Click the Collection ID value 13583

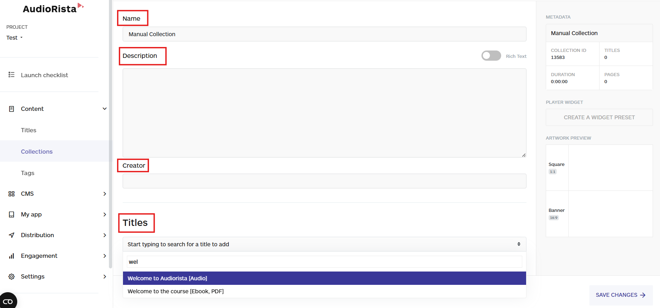(x=558, y=58)
